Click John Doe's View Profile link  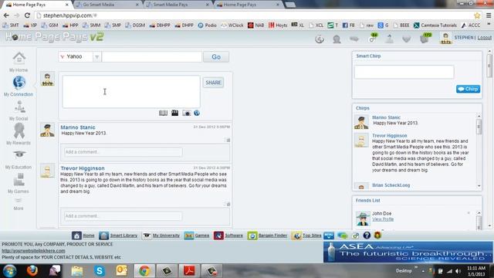(383, 219)
